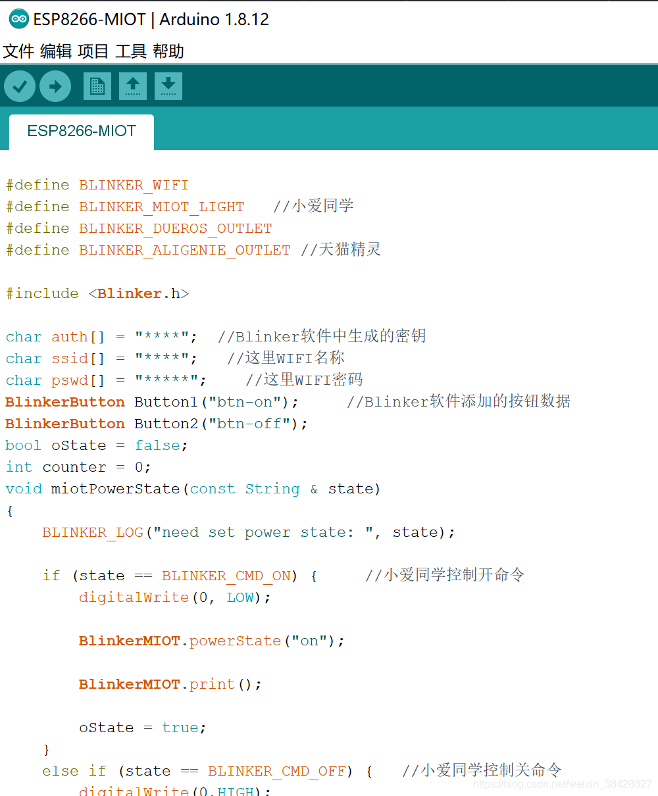The image size is (658, 796).
Task: Click the Verify checkmark toolbar icon
Action: (x=20, y=86)
